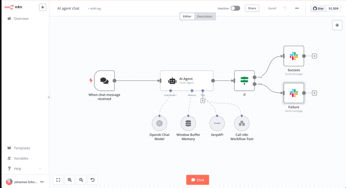Fit the workflow to view

[x=58, y=180]
